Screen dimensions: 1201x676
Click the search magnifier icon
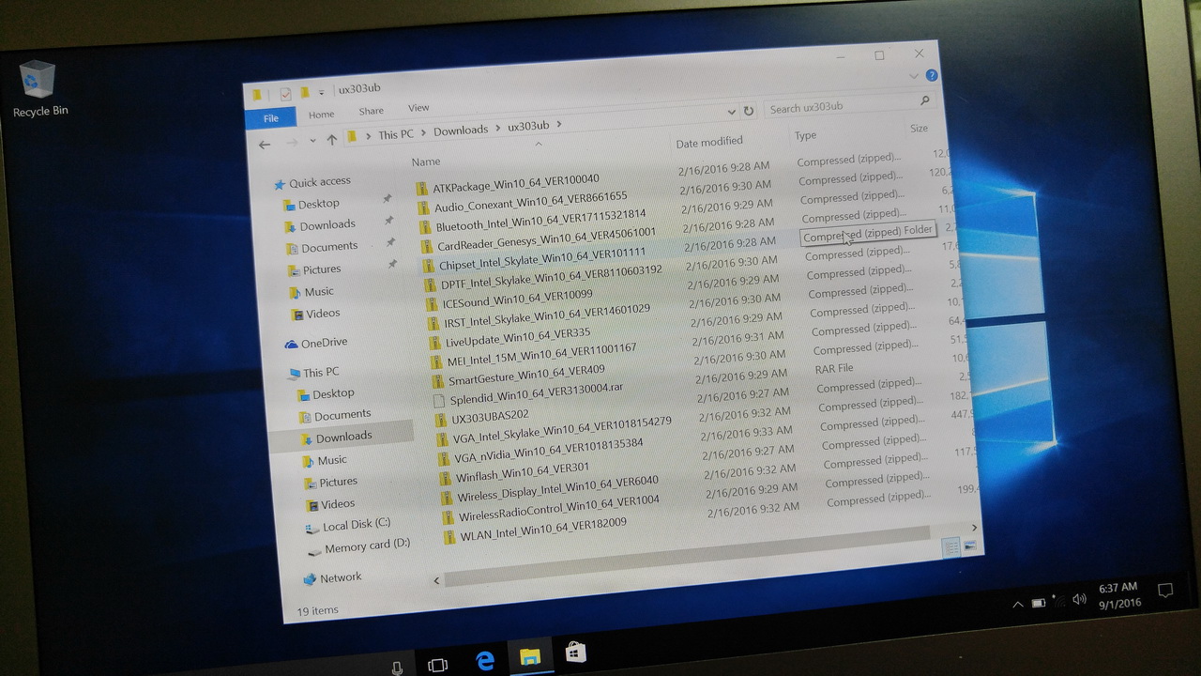[x=924, y=100]
